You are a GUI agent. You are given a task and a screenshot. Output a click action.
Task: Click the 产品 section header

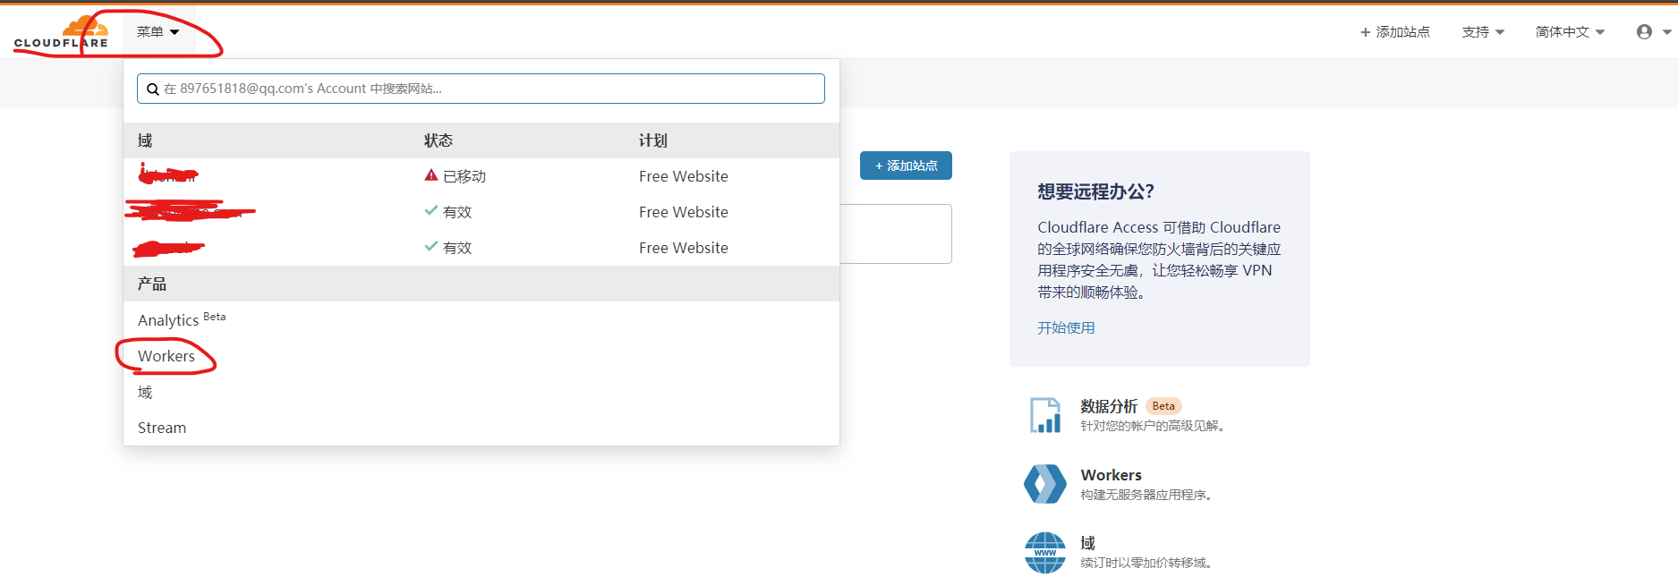[152, 284]
